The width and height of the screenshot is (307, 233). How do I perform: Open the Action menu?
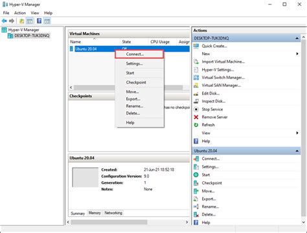pyautogui.click(x=20, y=13)
